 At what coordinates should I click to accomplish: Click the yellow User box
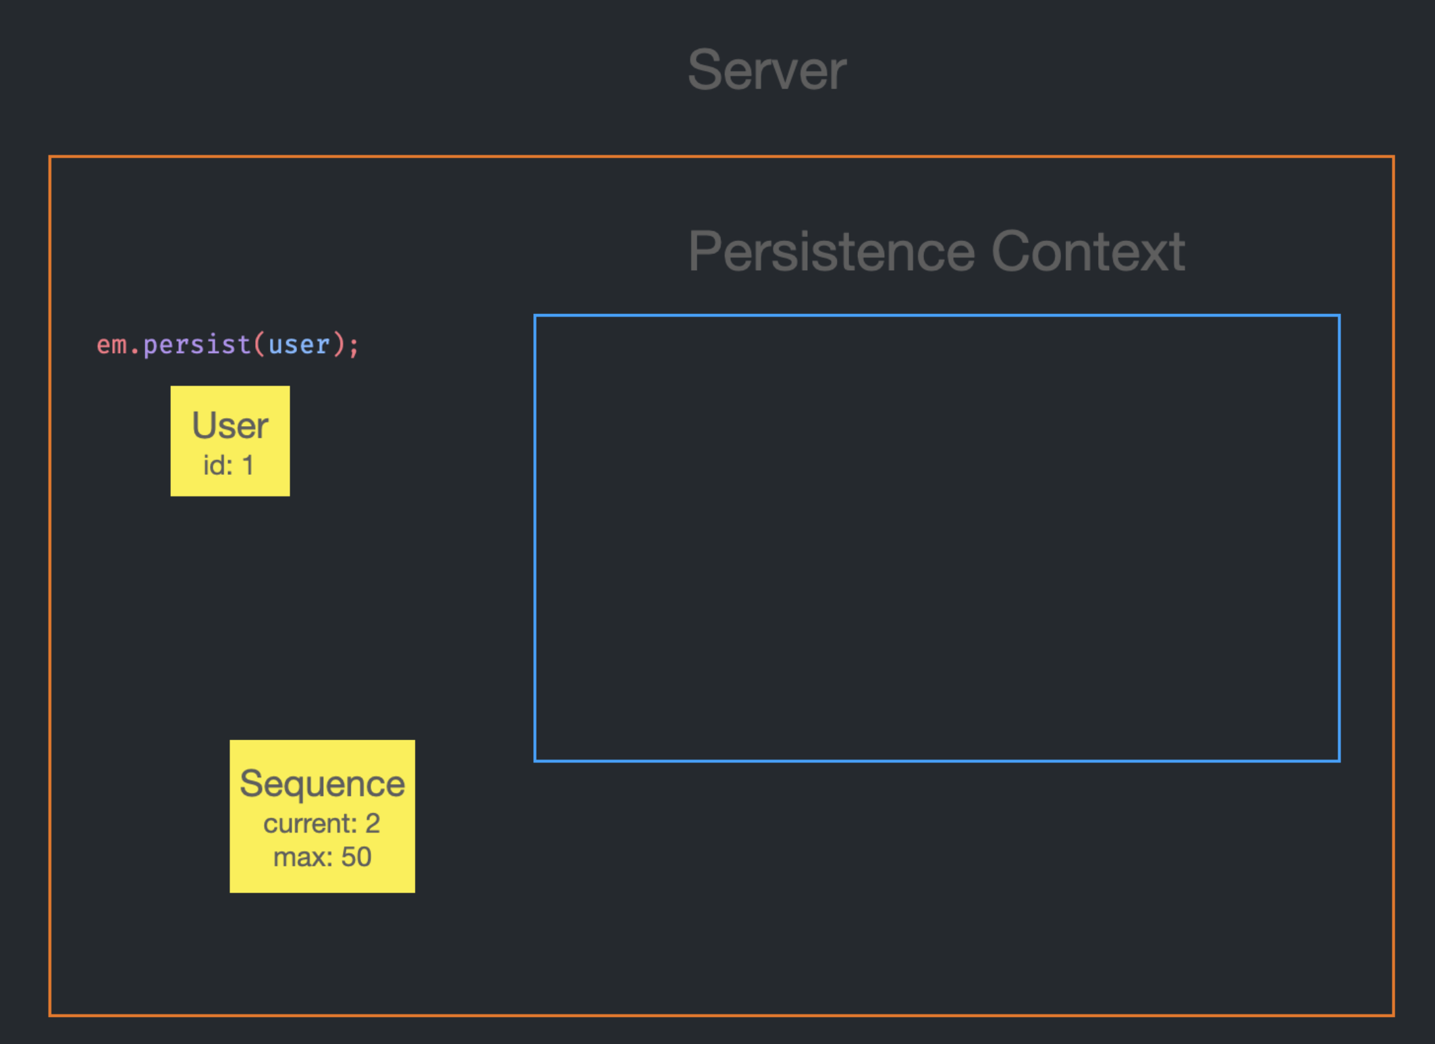pos(229,441)
